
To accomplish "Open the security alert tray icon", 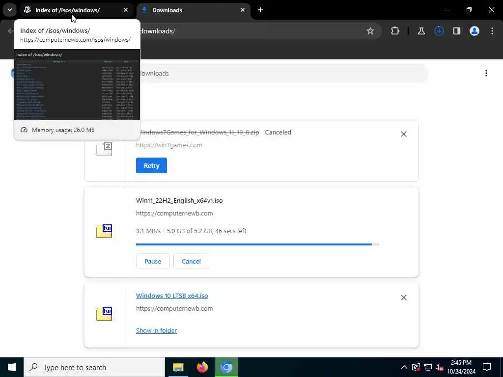I will click(x=416, y=367).
